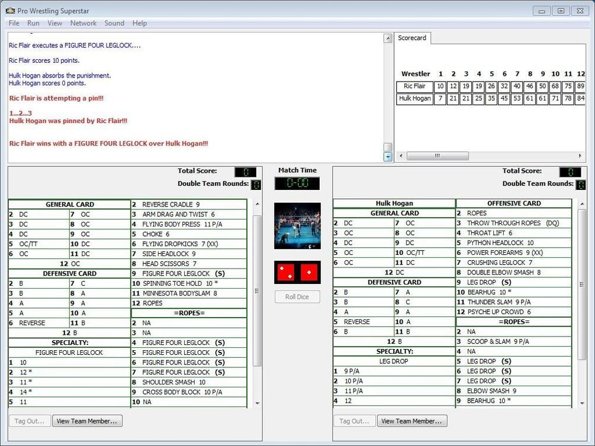Click the left wrestler card vertical scrollbar thumb

258,291
